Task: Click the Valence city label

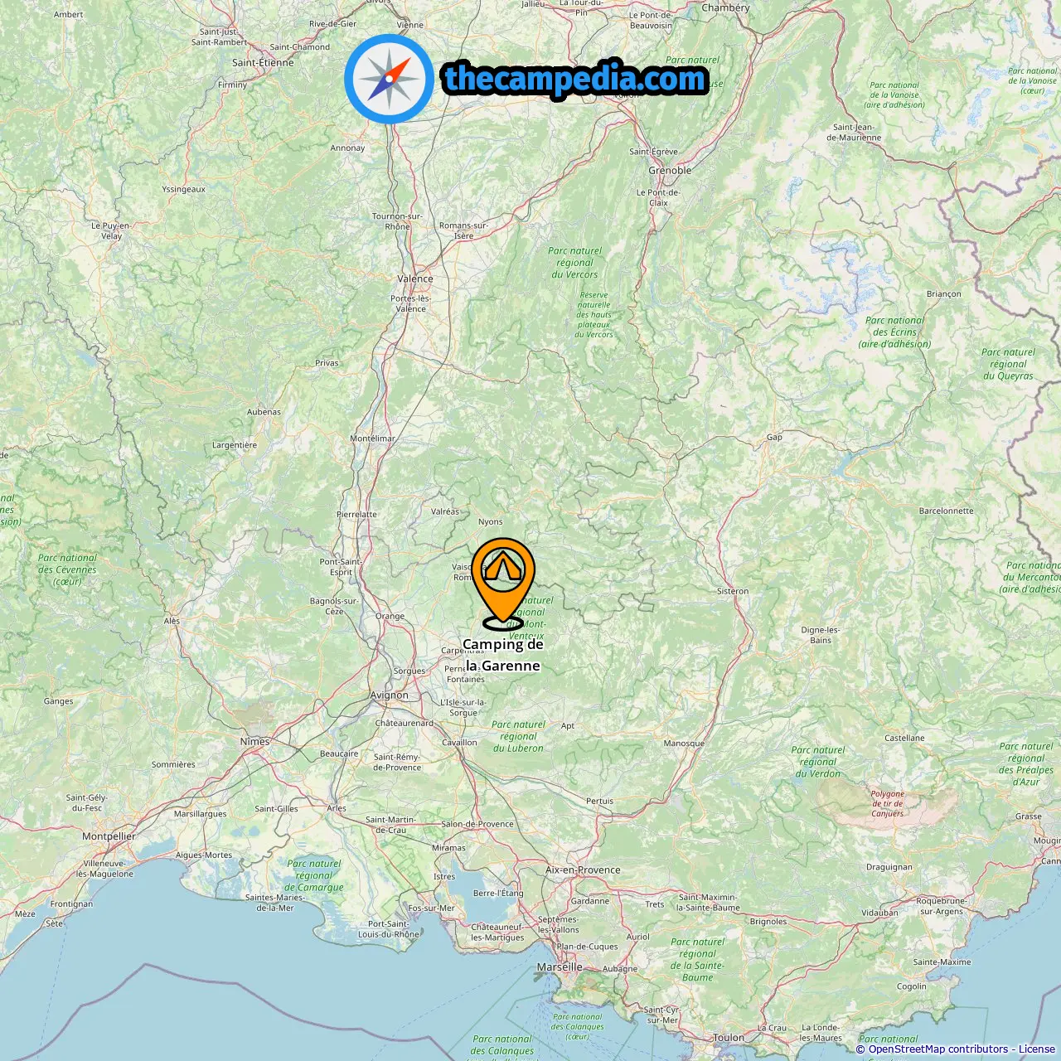Action: pyautogui.click(x=415, y=279)
